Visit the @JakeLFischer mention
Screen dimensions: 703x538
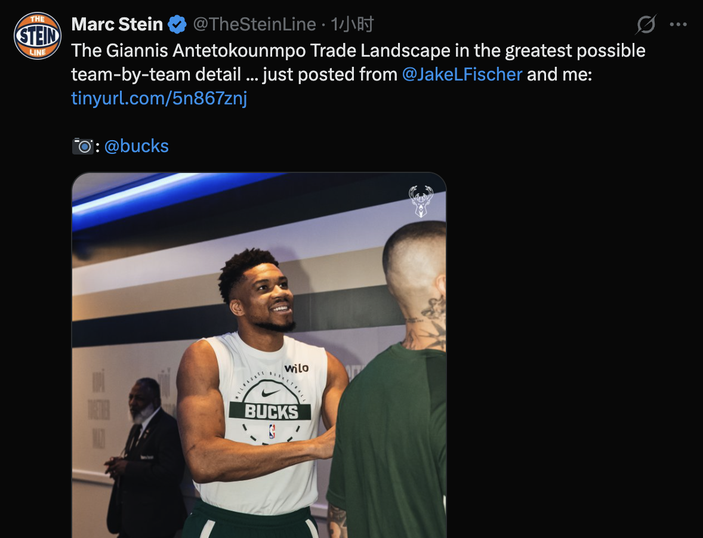pyautogui.click(x=462, y=74)
